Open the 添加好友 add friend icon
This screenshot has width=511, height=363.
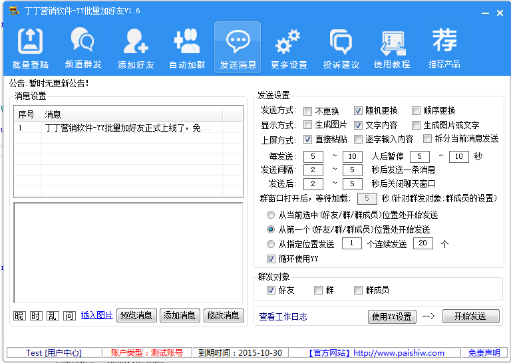[136, 48]
